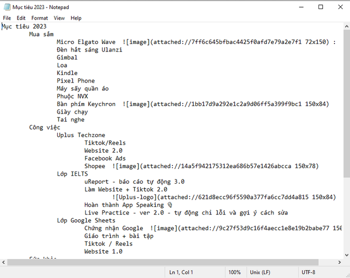Screen dimensions: 350x278
Task: Click the vertical scrollbar down arrow
Action: tap(346, 255)
